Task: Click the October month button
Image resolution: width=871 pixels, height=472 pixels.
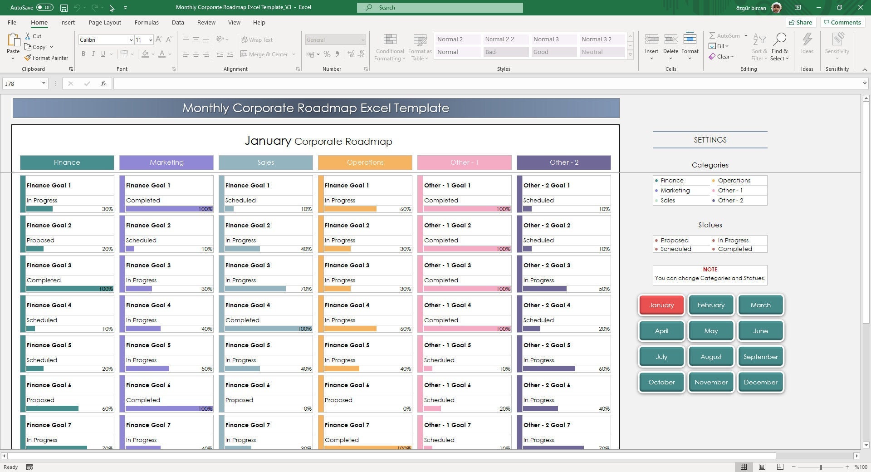Action: point(661,382)
